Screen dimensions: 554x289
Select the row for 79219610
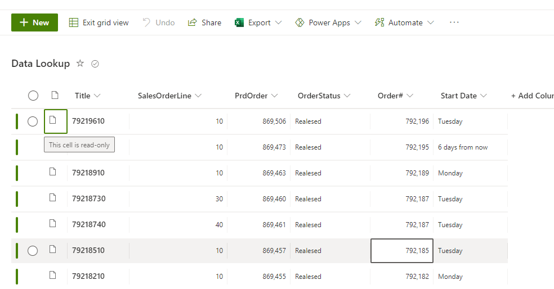(x=33, y=121)
